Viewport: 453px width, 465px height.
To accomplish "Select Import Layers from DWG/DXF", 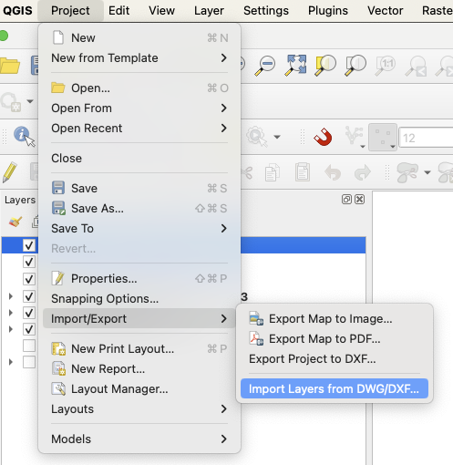I will pyautogui.click(x=335, y=388).
